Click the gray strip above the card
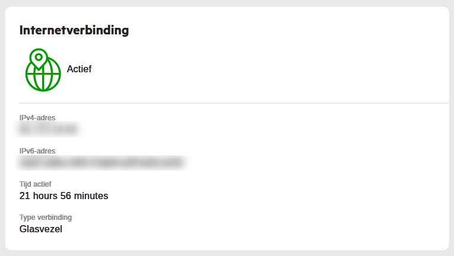This screenshot has height=256, width=454. coord(227,3)
